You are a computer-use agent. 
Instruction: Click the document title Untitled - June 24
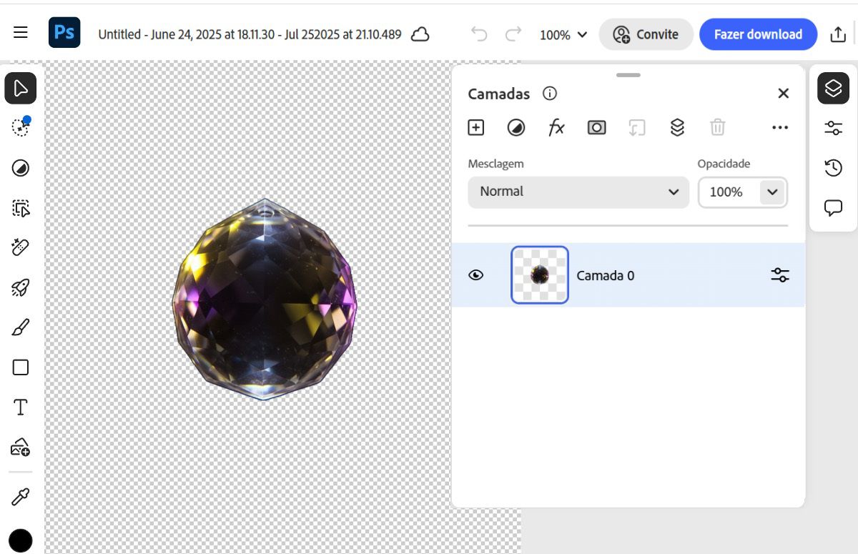tap(250, 34)
